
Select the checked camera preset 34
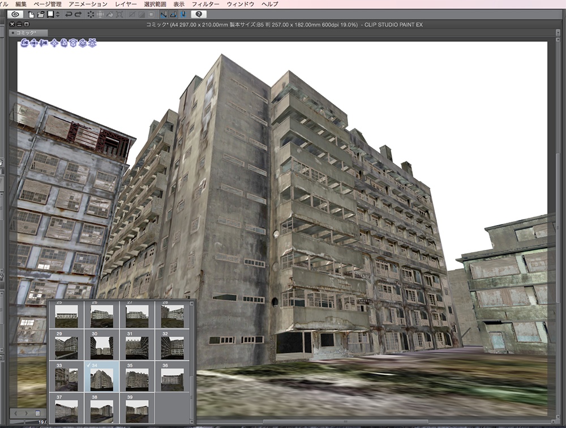pos(102,377)
